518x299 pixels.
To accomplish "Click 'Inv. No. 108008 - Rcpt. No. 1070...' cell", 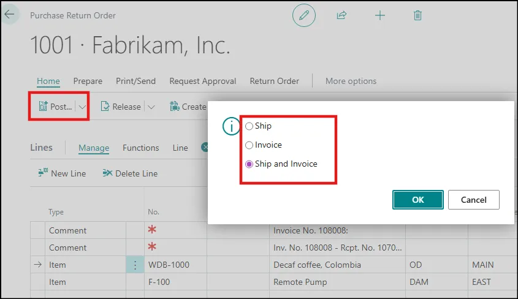I will tap(337, 248).
